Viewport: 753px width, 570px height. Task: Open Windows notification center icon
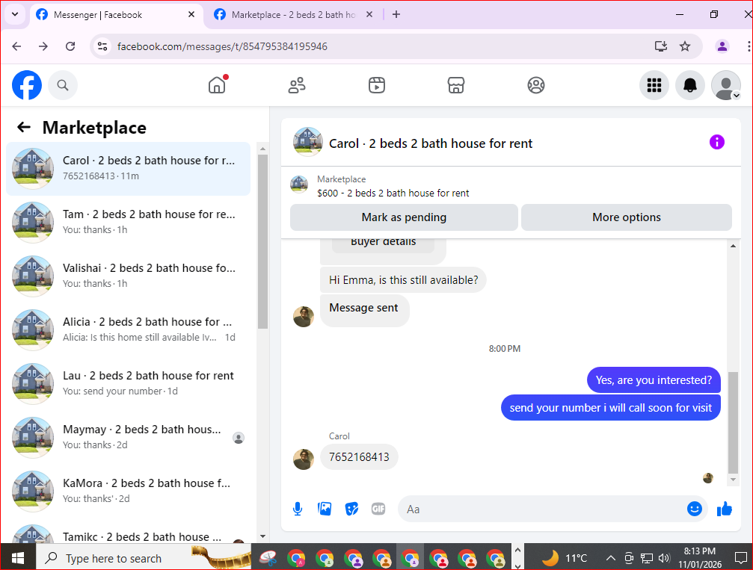740,558
